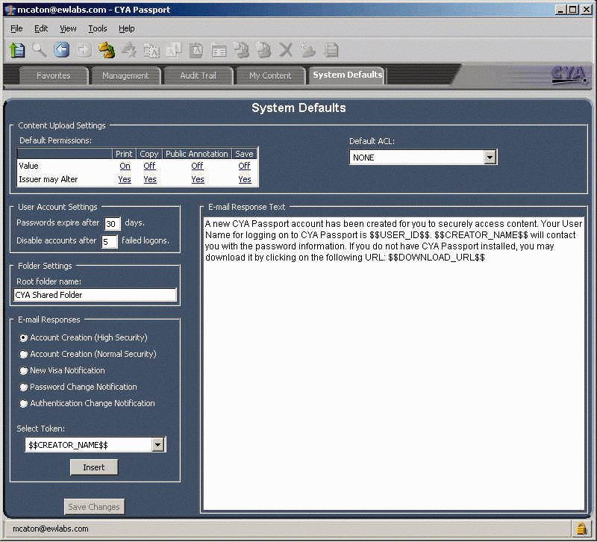Screen dimensions: 597x542
Task: Click inside the E-mail Response Text area
Action: pyautogui.click(x=394, y=364)
